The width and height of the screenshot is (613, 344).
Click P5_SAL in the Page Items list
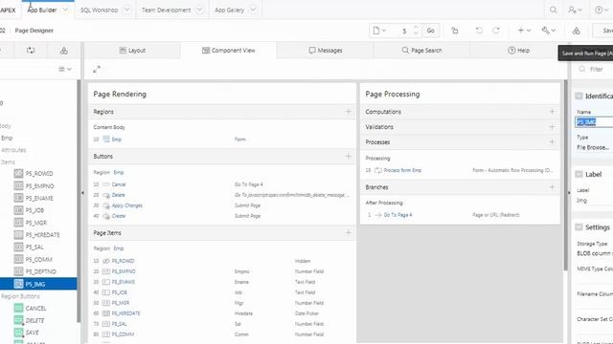119,324
